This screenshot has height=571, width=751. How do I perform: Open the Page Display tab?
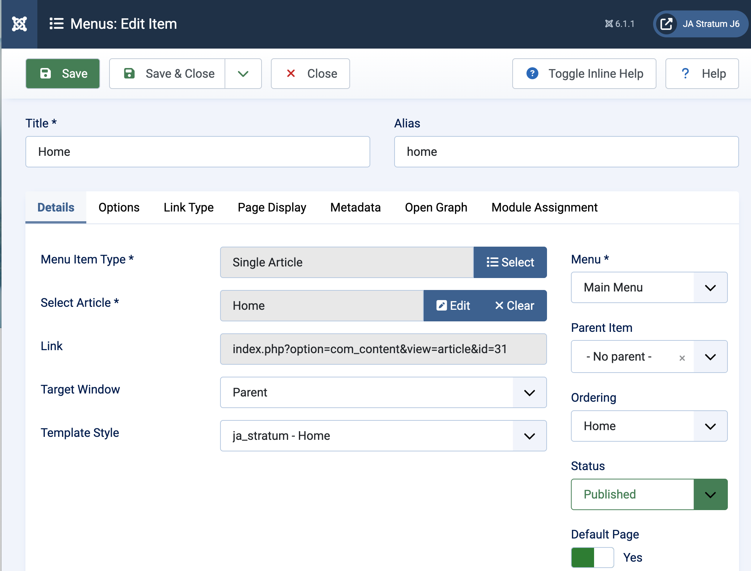272,207
